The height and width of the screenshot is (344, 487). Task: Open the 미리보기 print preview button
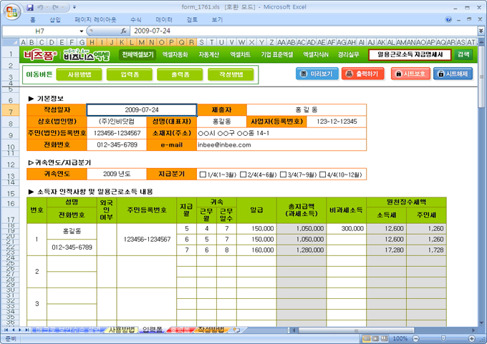[x=317, y=74]
